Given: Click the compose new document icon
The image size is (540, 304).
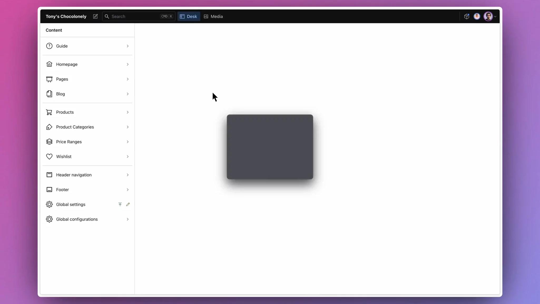Looking at the screenshot, I should point(95,16).
